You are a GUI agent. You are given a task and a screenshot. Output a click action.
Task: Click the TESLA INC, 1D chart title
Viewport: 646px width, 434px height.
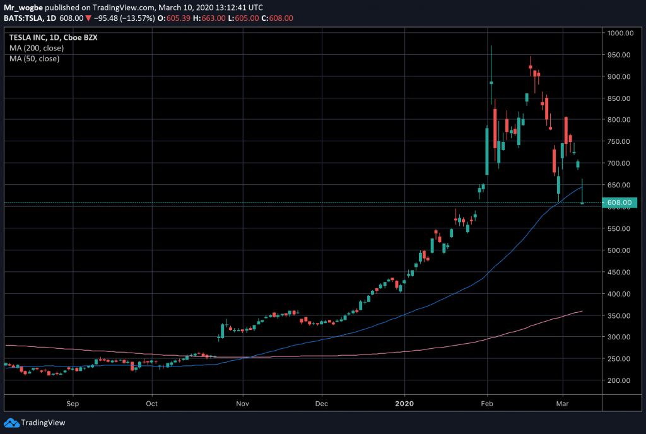[x=44, y=38]
